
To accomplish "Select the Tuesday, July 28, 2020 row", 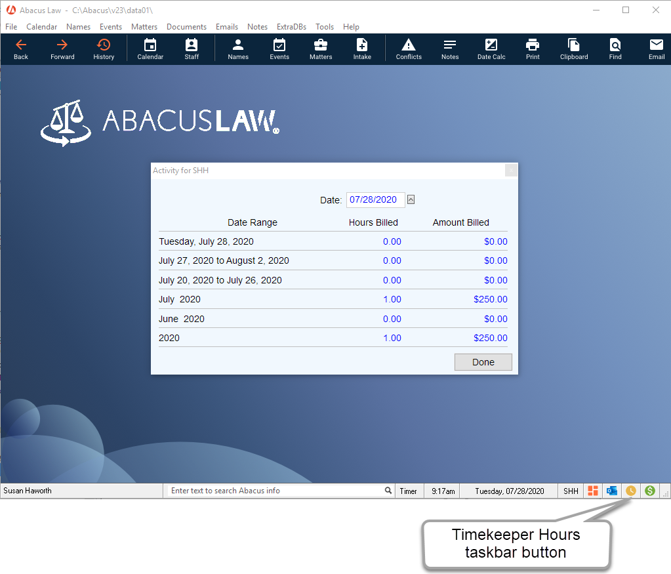I will tap(333, 241).
